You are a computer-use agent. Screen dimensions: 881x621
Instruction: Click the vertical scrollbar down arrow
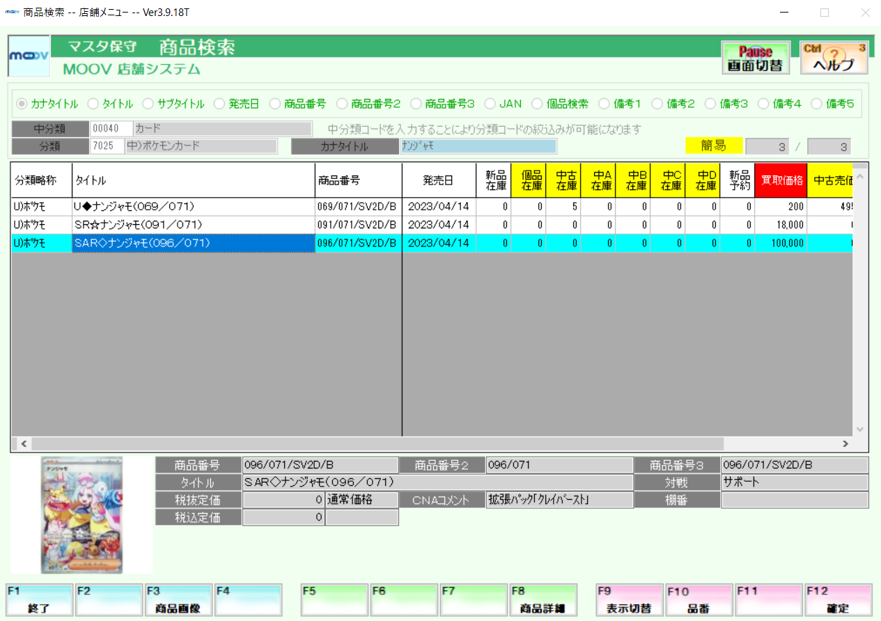[x=860, y=430]
